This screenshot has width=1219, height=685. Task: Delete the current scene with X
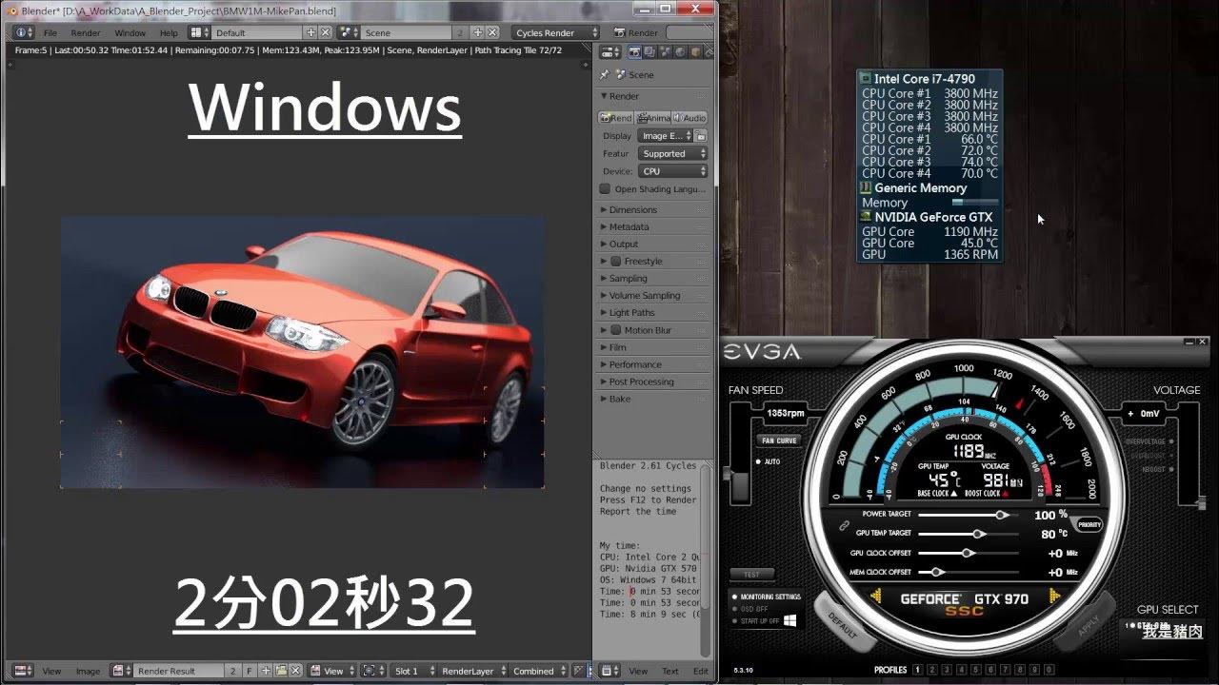[493, 32]
